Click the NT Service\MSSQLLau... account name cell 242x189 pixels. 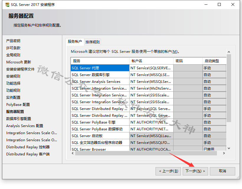pyautogui.click(x=151, y=136)
